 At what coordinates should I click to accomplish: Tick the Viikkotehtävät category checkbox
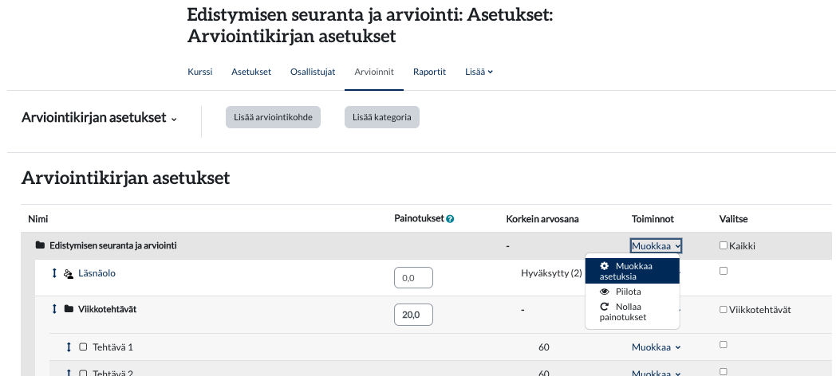pyautogui.click(x=724, y=309)
